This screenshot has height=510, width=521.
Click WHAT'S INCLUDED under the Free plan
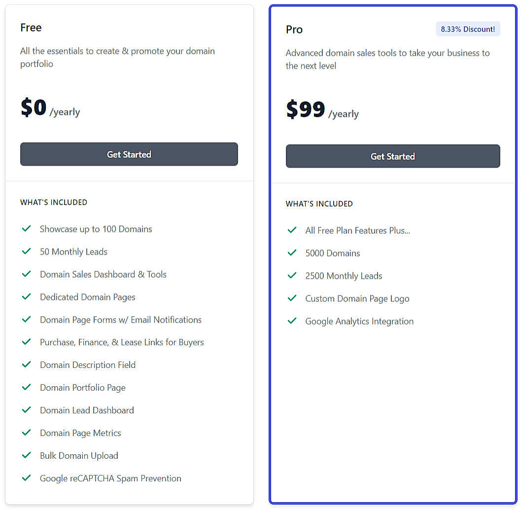click(54, 202)
